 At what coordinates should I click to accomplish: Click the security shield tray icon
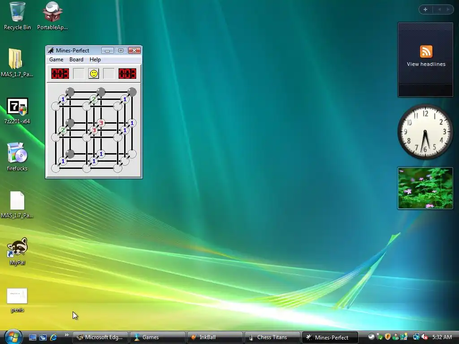coord(388,337)
